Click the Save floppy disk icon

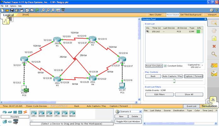coord(12,10)
